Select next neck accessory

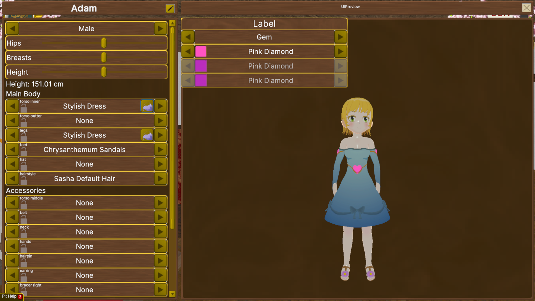click(x=161, y=232)
